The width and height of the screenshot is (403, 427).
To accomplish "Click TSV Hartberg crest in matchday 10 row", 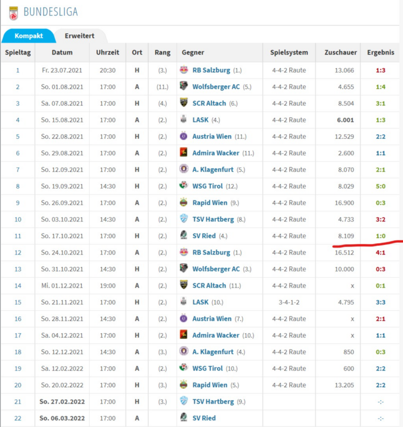I will [x=184, y=219].
